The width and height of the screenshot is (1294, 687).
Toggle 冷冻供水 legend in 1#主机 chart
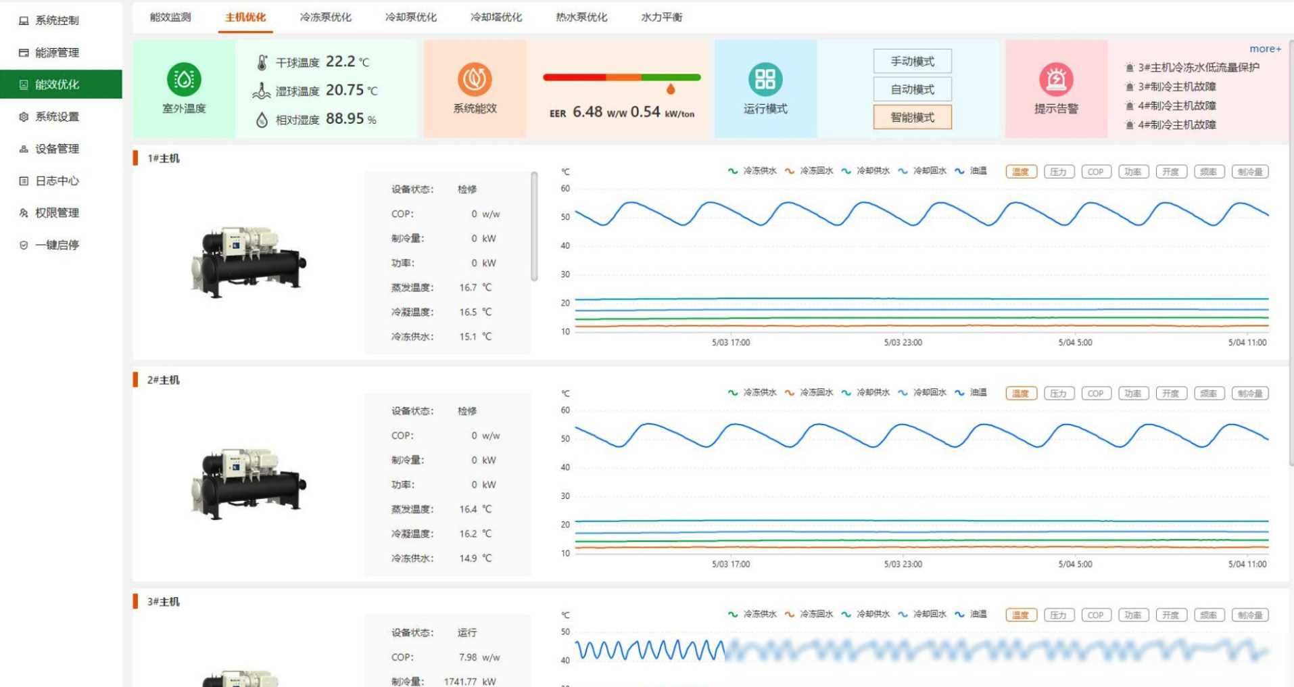[752, 171]
